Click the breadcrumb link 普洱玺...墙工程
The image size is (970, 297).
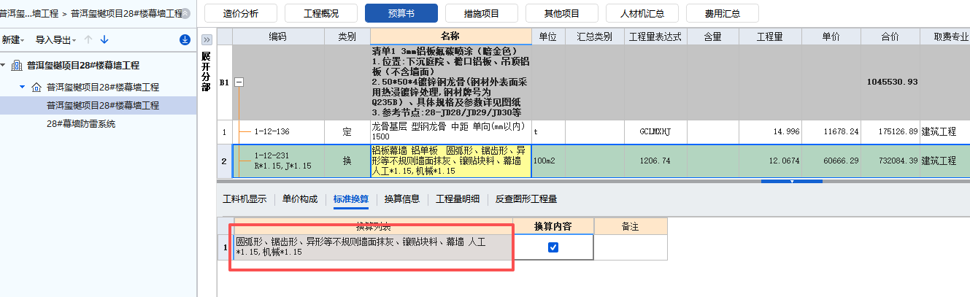click(x=28, y=14)
